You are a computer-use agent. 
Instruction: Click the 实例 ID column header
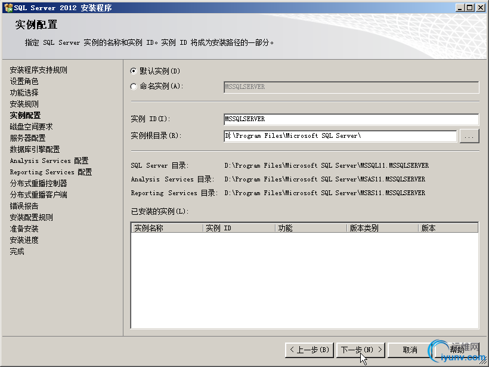(239, 228)
